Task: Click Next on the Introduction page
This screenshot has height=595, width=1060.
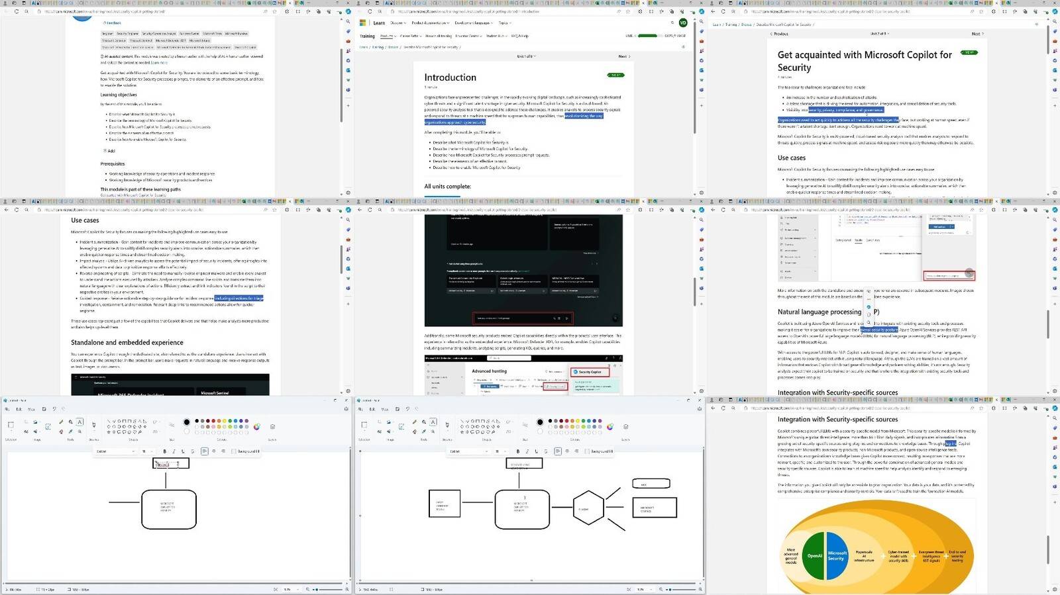Action: point(623,56)
